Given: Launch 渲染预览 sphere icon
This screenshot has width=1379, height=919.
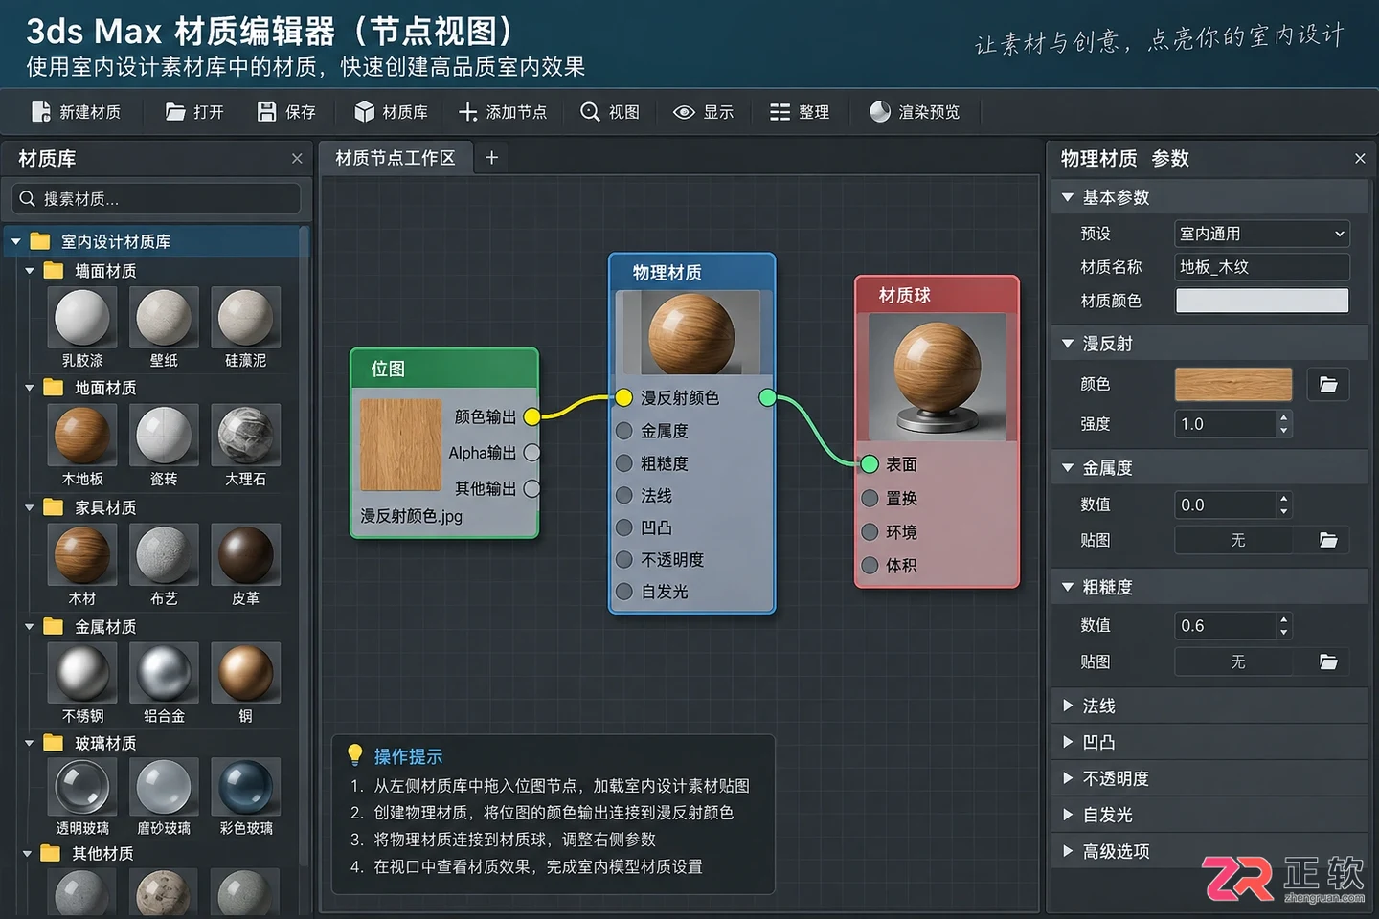Looking at the screenshot, I should 879,112.
